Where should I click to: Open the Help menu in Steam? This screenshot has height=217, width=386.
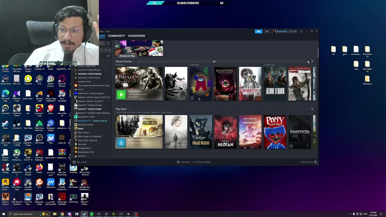(x=108, y=31)
